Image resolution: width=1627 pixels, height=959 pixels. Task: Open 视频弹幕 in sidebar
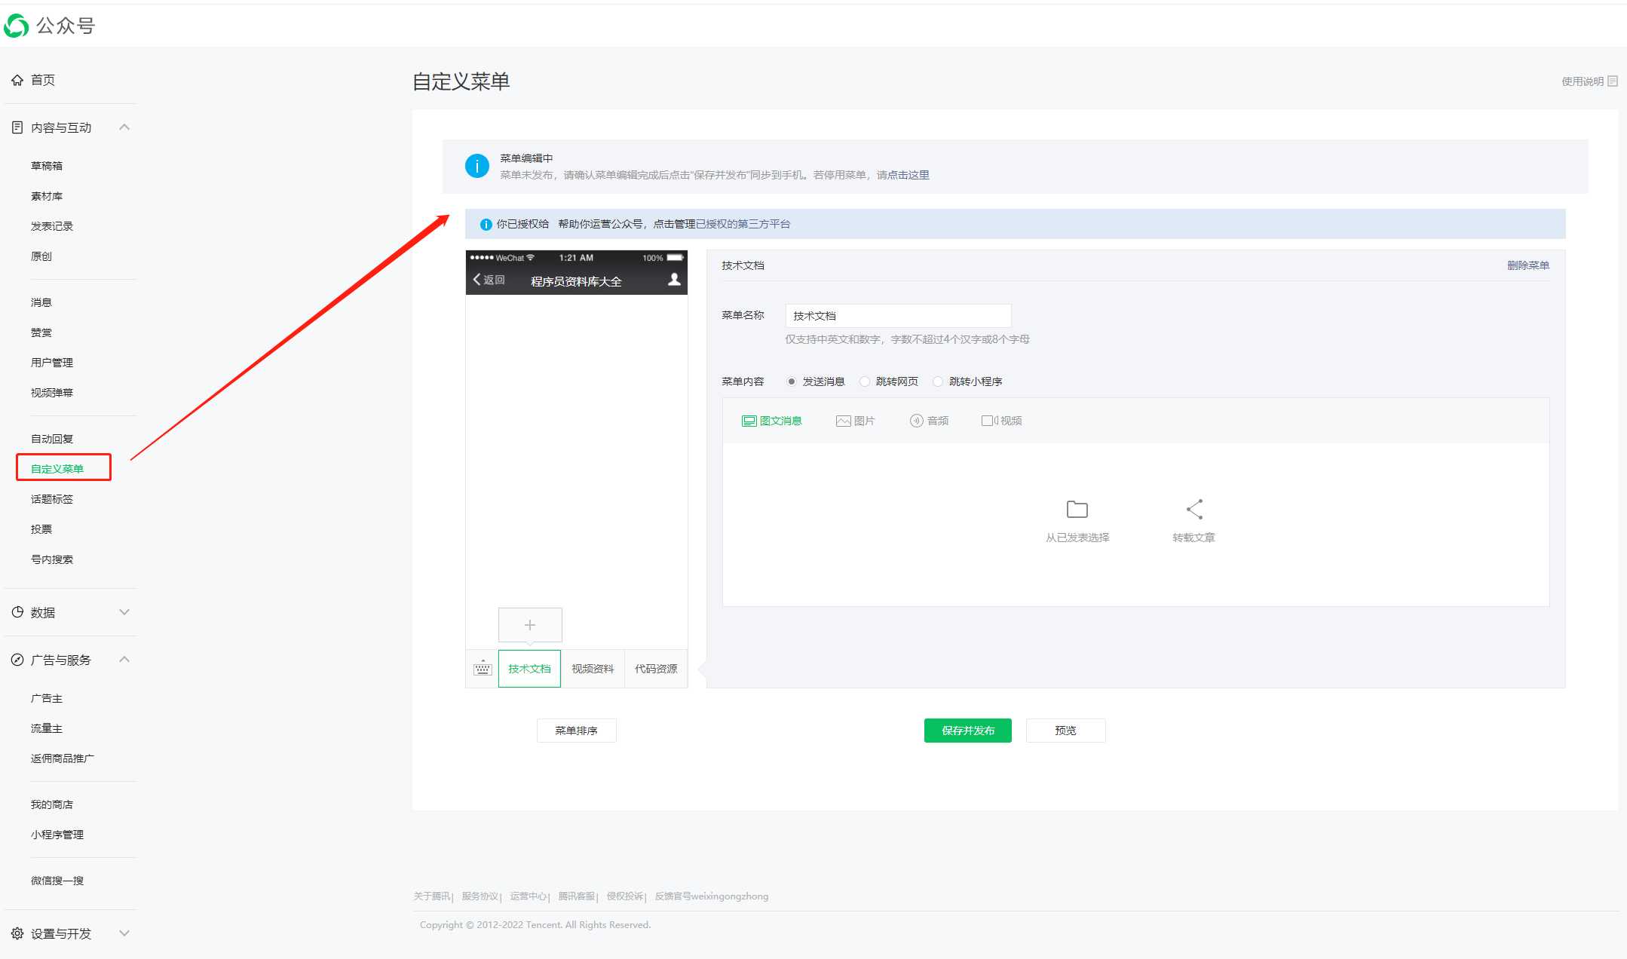coord(52,393)
